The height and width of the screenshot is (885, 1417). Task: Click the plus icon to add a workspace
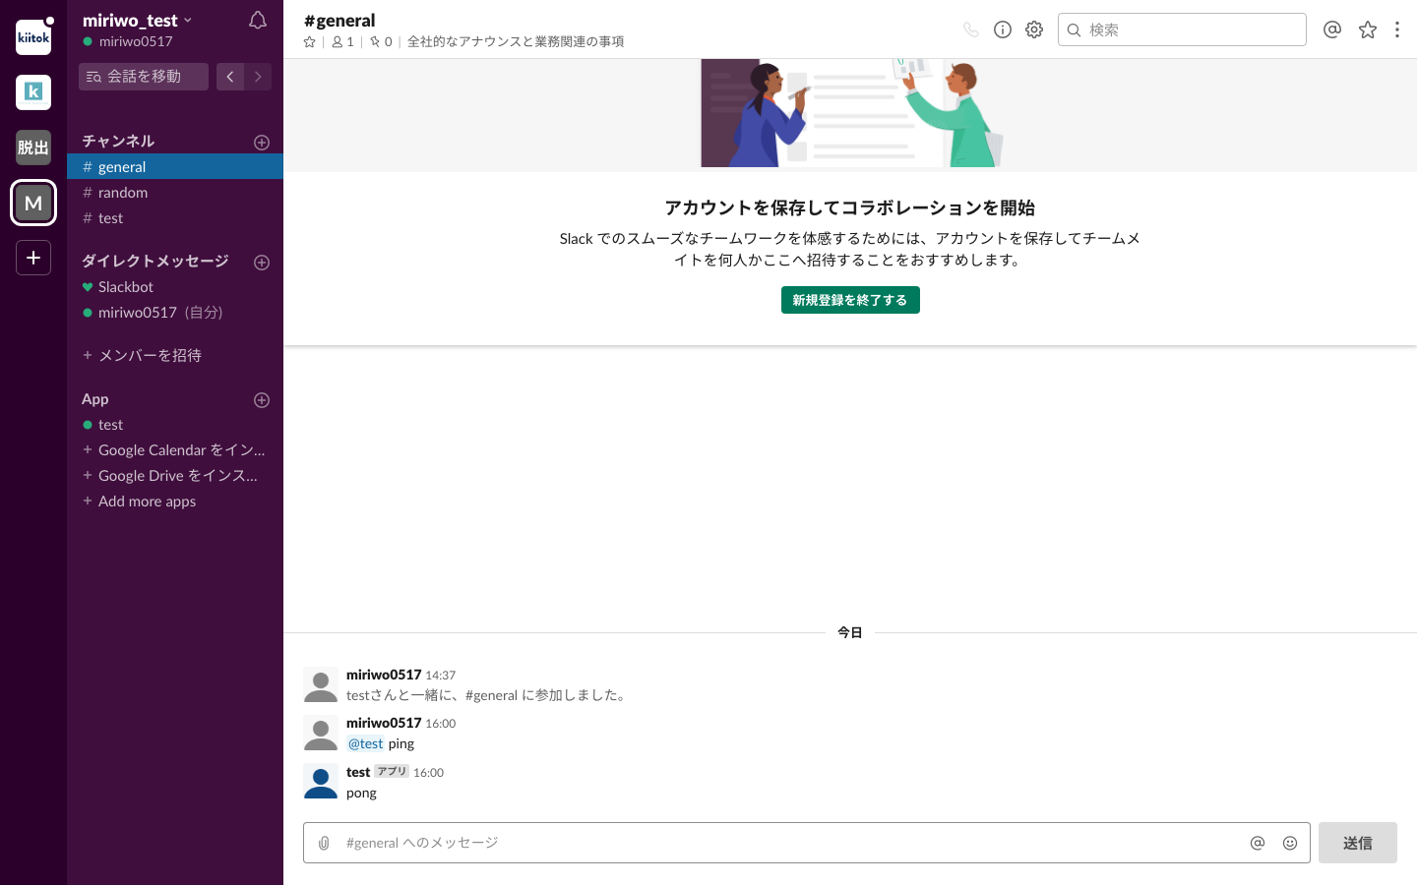pos(32,257)
